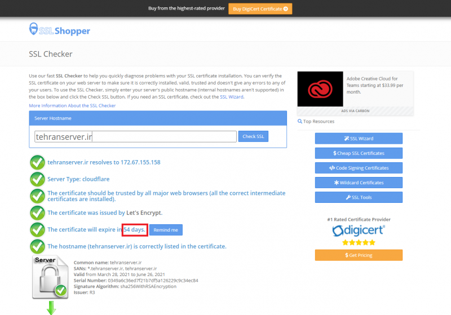
Task: Click the Let's Encrypt issuer link
Action: pyautogui.click(x=144, y=213)
